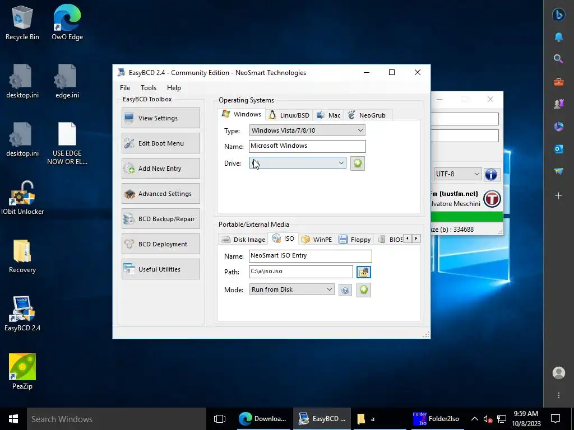Go to BCD Backup/Repair
The image size is (574, 430).
click(x=161, y=219)
